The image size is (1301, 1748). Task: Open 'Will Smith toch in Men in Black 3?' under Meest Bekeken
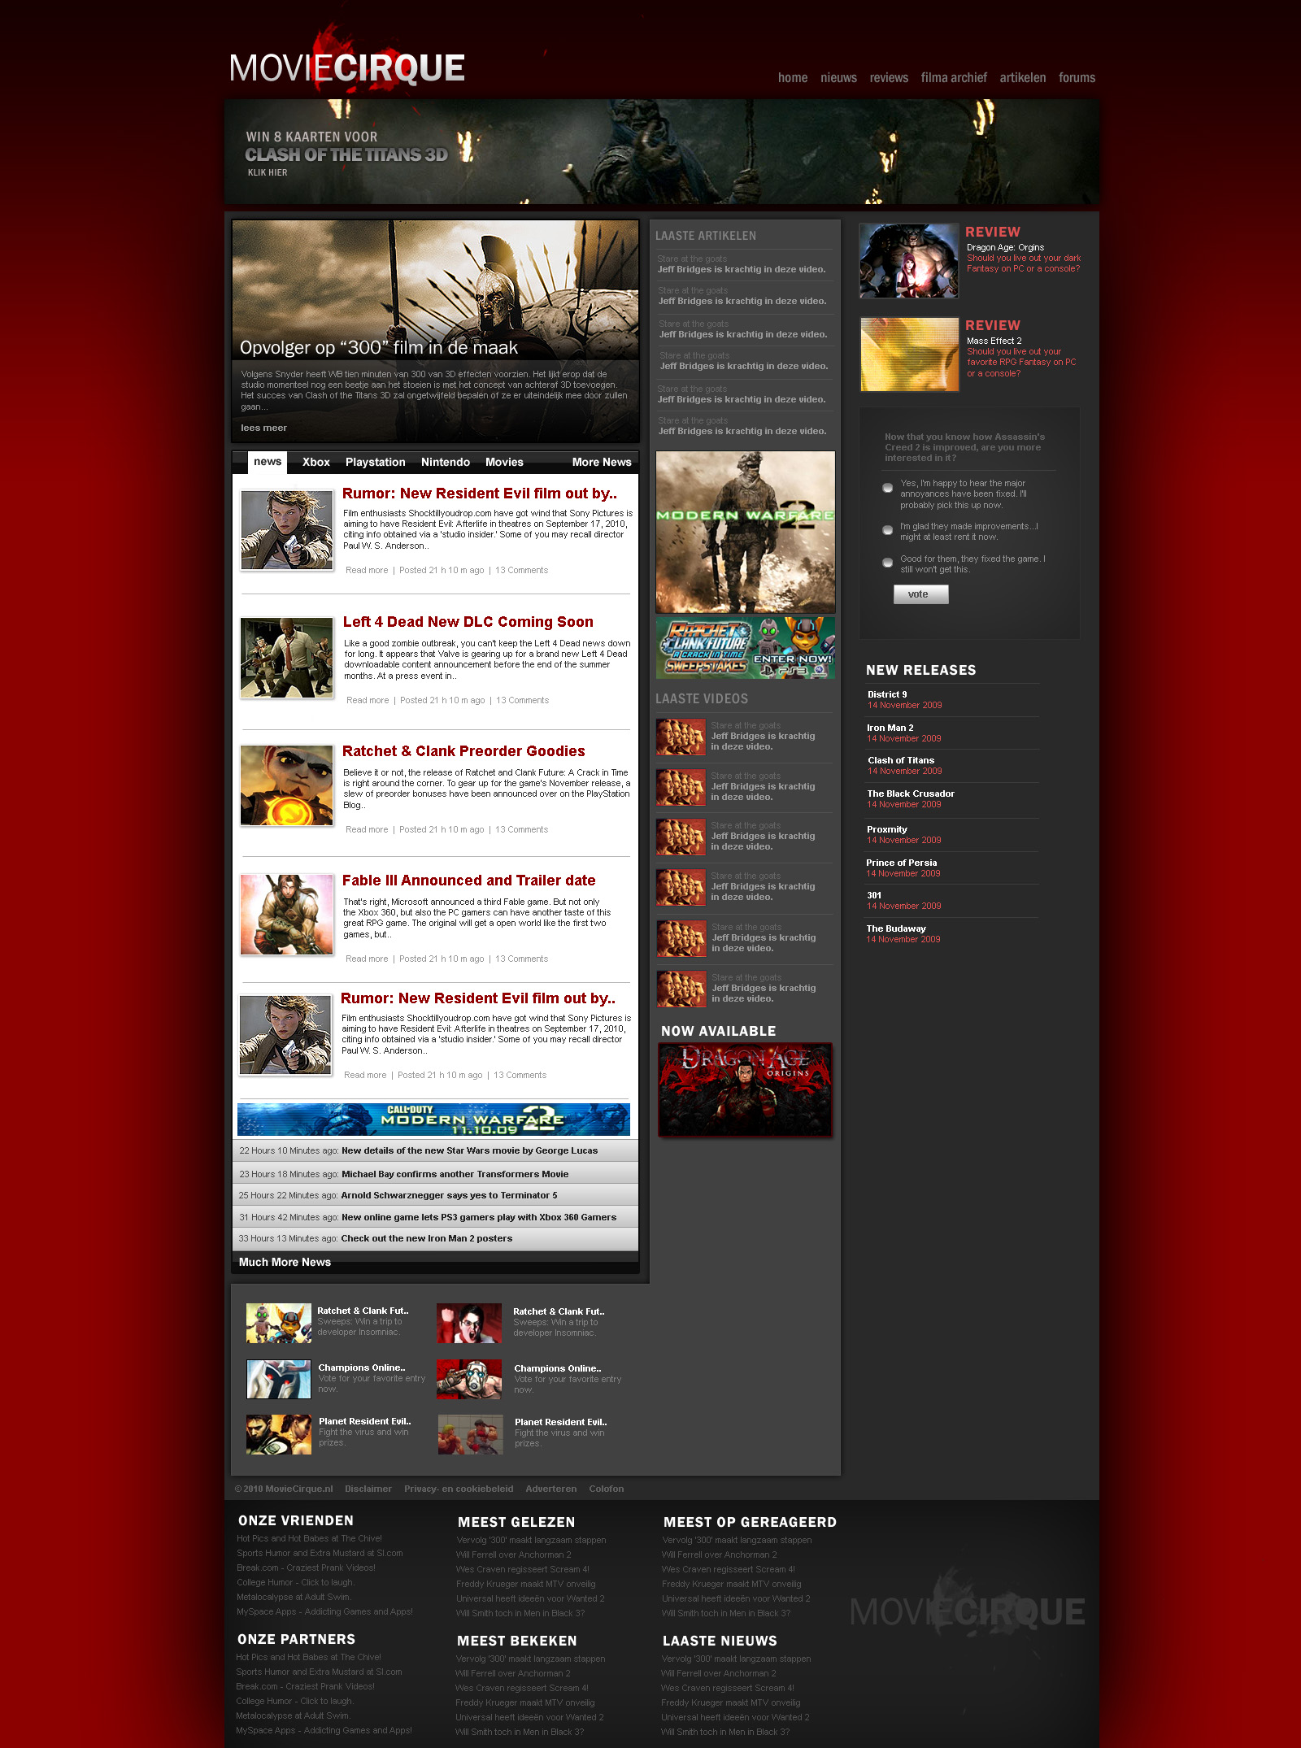(x=520, y=1732)
